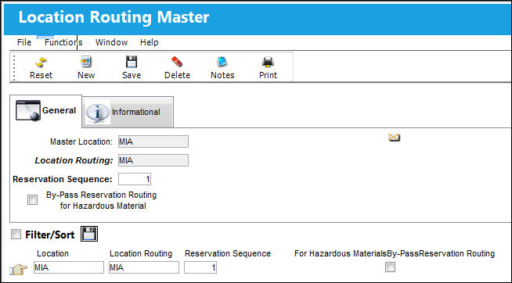This screenshot has width=512, height=283.
Task: Open the Help menu
Action: click(x=150, y=42)
